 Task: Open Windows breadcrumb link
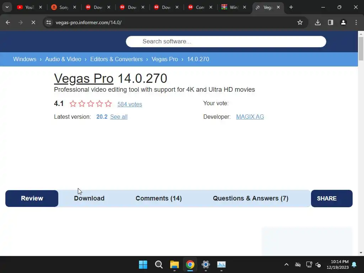pyautogui.click(x=25, y=59)
